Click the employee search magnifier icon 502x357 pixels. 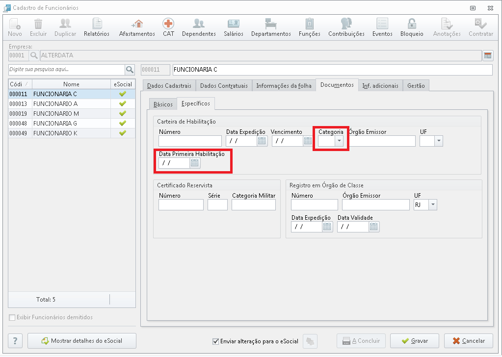click(x=130, y=70)
